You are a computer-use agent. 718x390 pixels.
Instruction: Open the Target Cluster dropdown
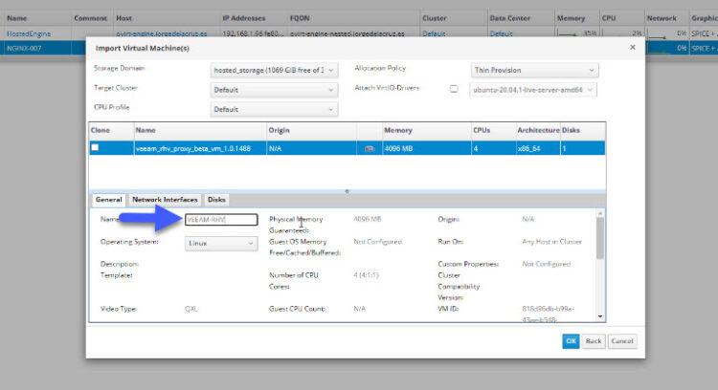pos(274,90)
